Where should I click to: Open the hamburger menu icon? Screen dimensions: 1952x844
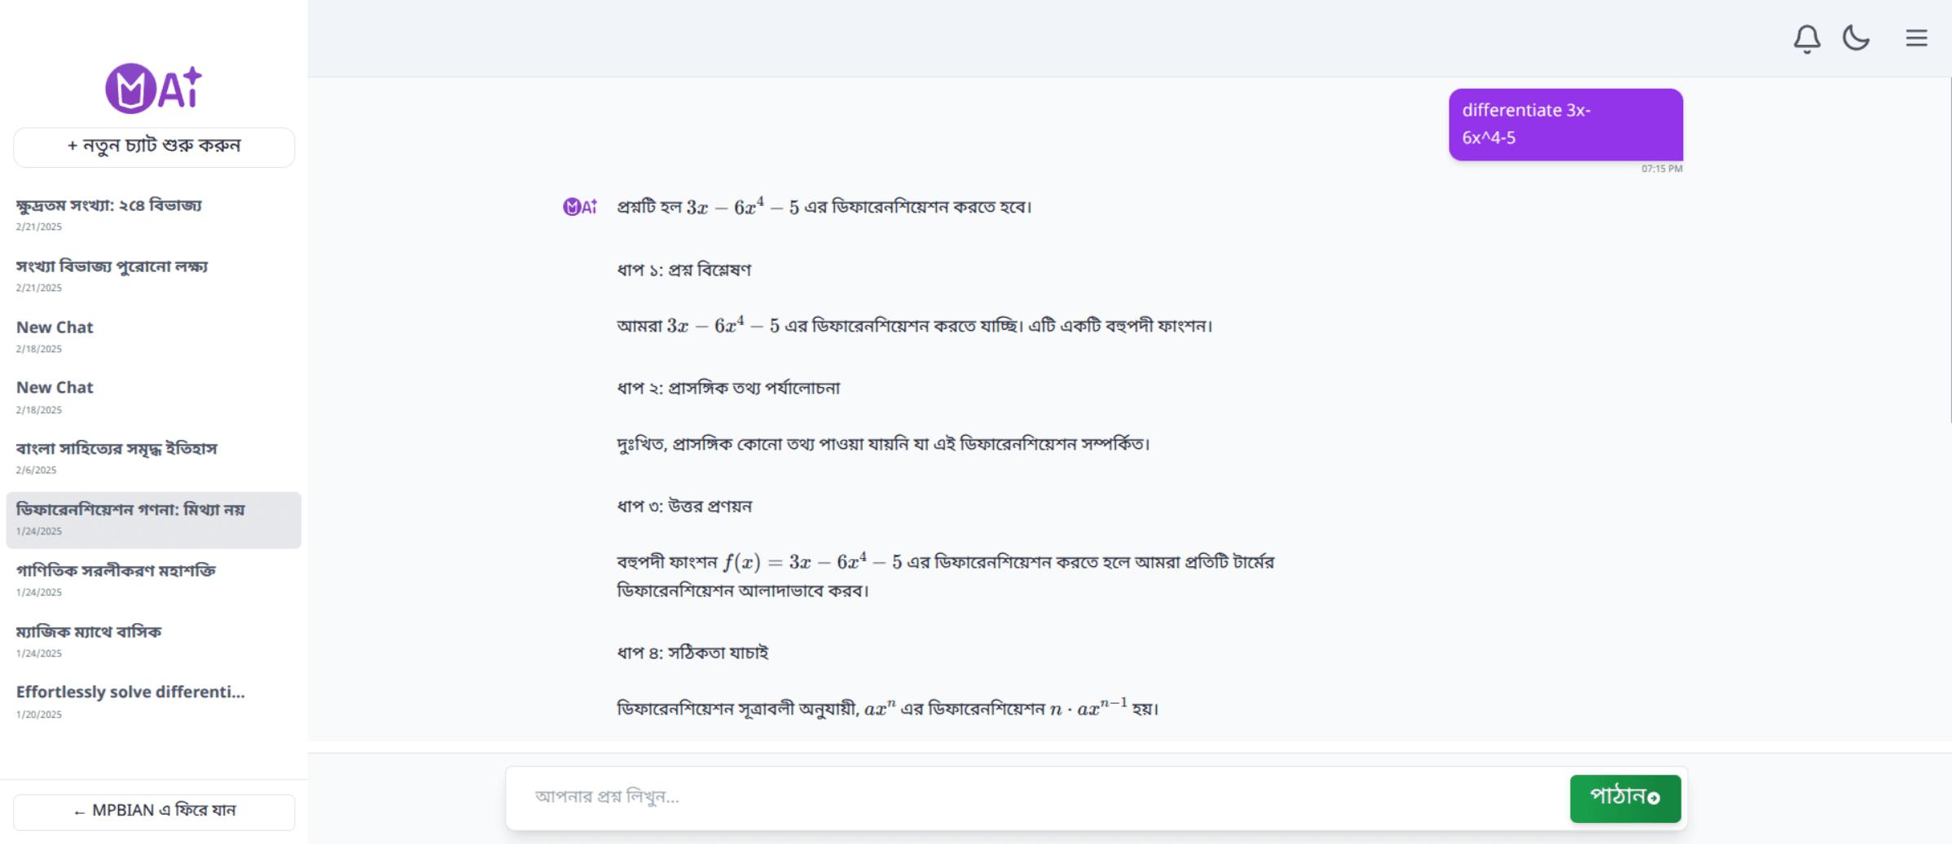[x=1916, y=37]
